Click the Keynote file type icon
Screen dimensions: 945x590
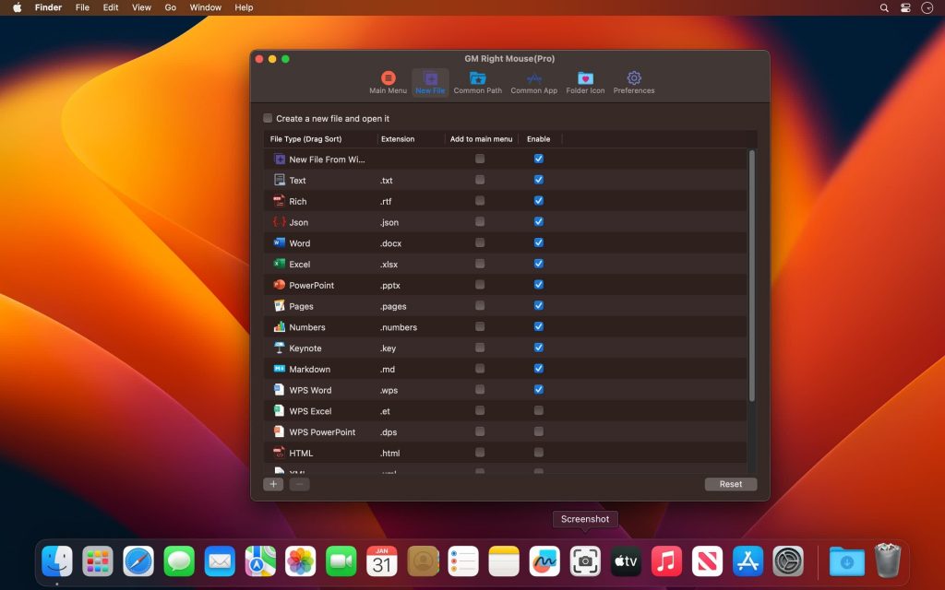point(279,348)
